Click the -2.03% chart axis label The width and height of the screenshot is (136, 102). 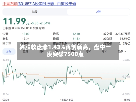point(126,60)
